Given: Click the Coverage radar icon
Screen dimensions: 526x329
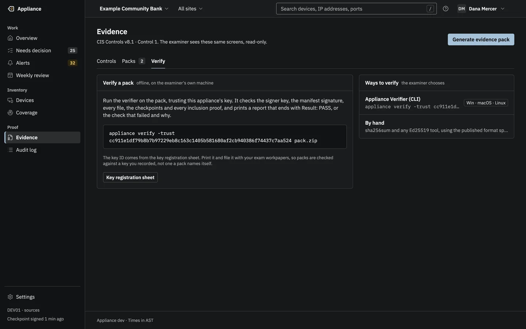Looking at the screenshot, I should pos(10,113).
